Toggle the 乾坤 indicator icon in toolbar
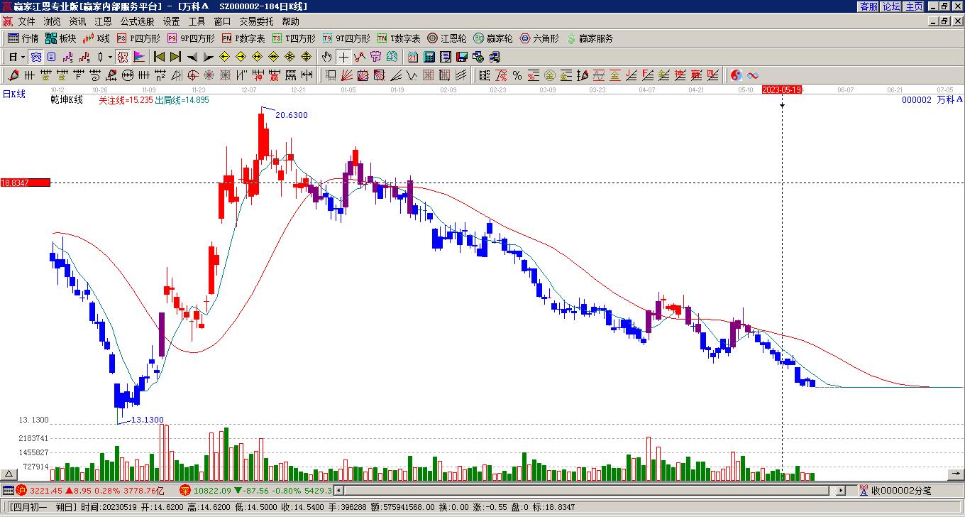965x517 pixels. pos(123,57)
